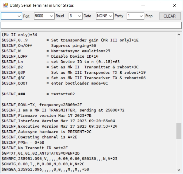The height and width of the screenshot is (174, 183).
Task: Click the "Autosync hardware is PRESENT" line
Action: (46, 132)
